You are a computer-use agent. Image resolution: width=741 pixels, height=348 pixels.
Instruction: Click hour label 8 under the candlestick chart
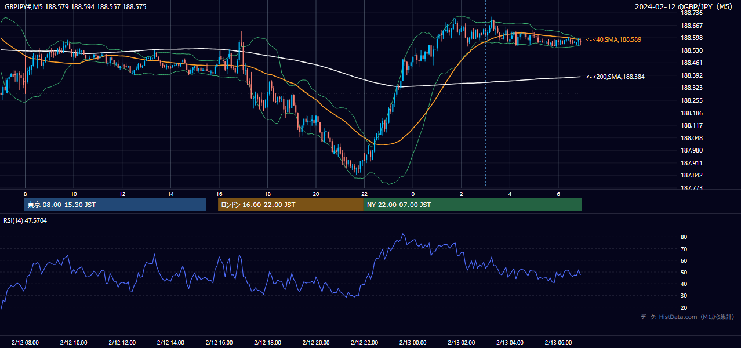point(25,194)
